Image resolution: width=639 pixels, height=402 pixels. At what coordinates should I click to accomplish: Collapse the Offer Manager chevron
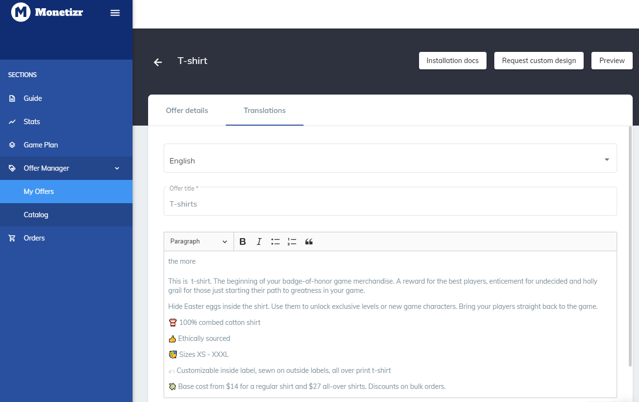click(117, 168)
